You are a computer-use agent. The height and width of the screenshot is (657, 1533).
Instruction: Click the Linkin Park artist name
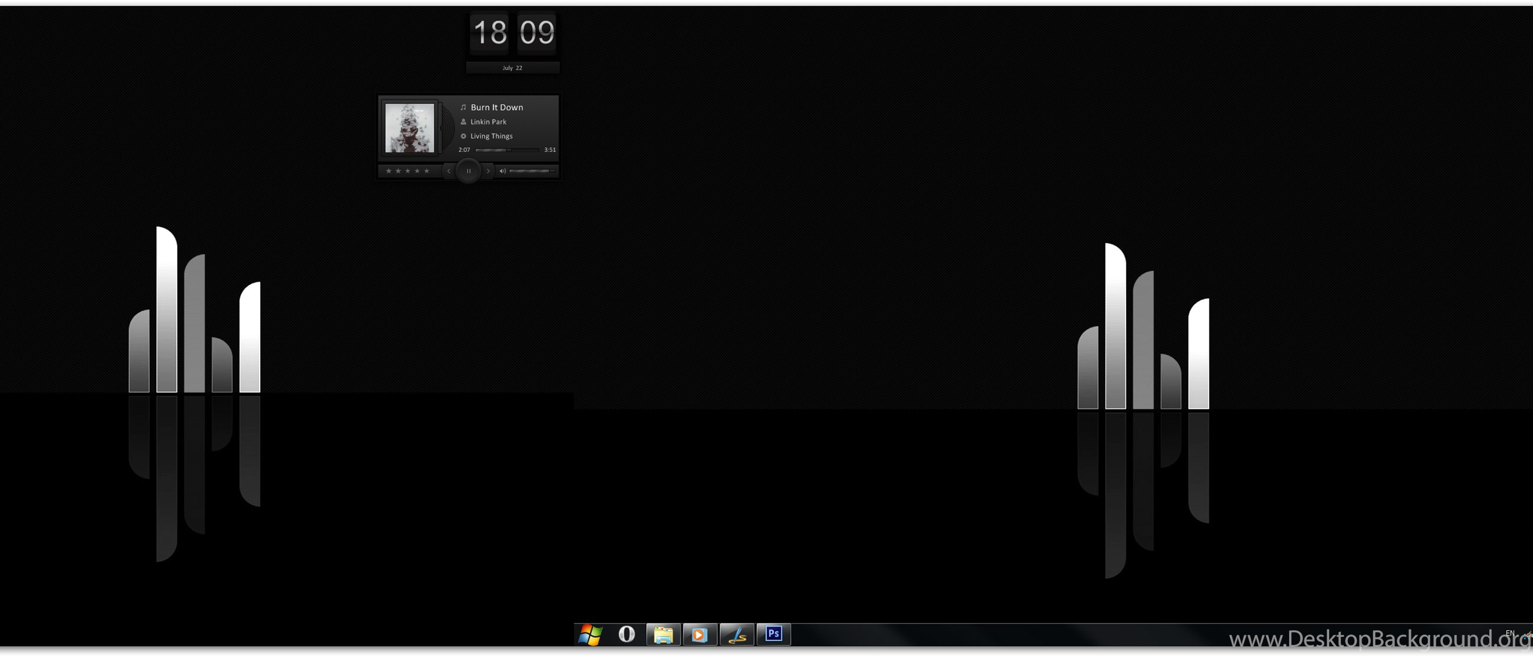pyautogui.click(x=488, y=122)
